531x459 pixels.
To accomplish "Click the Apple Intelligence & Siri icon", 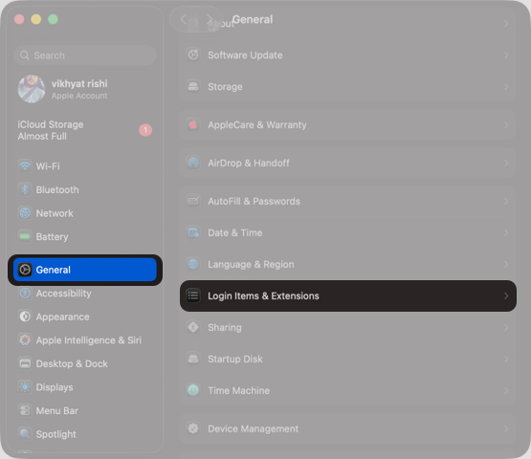I will click(25, 340).
